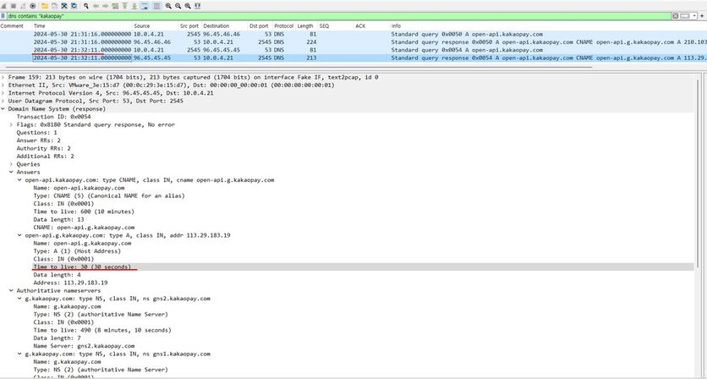
Task: Expand the Internet Protocol Version 4 node
Action: point(3,93)
